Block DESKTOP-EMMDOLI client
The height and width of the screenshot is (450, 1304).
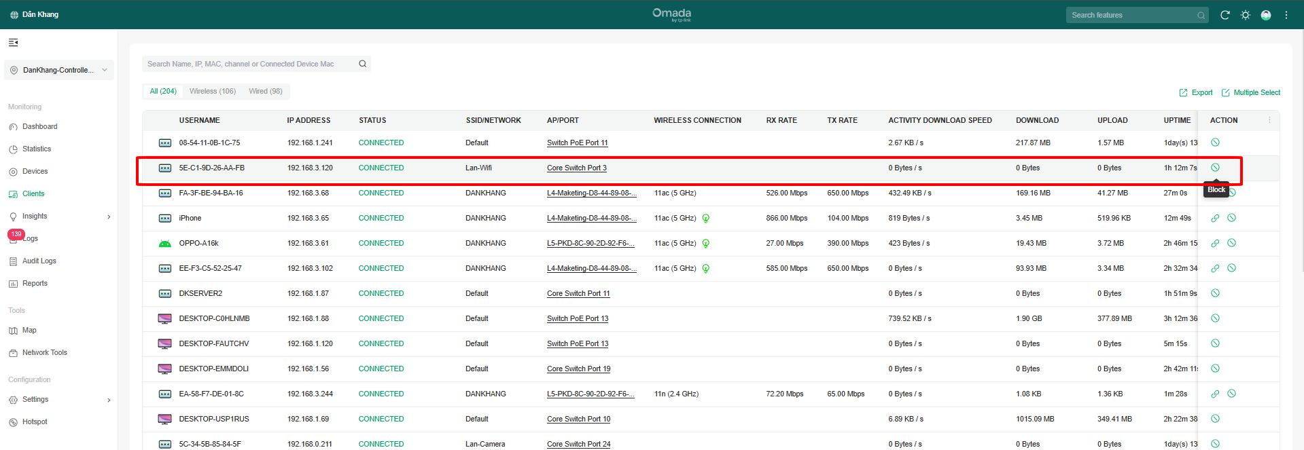click(x=1215, y=369)
